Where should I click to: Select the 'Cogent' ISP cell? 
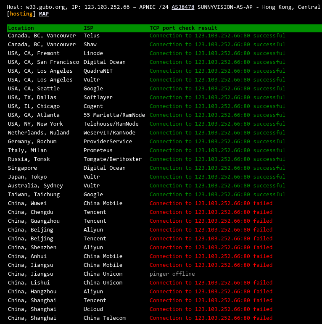[93, 106]
